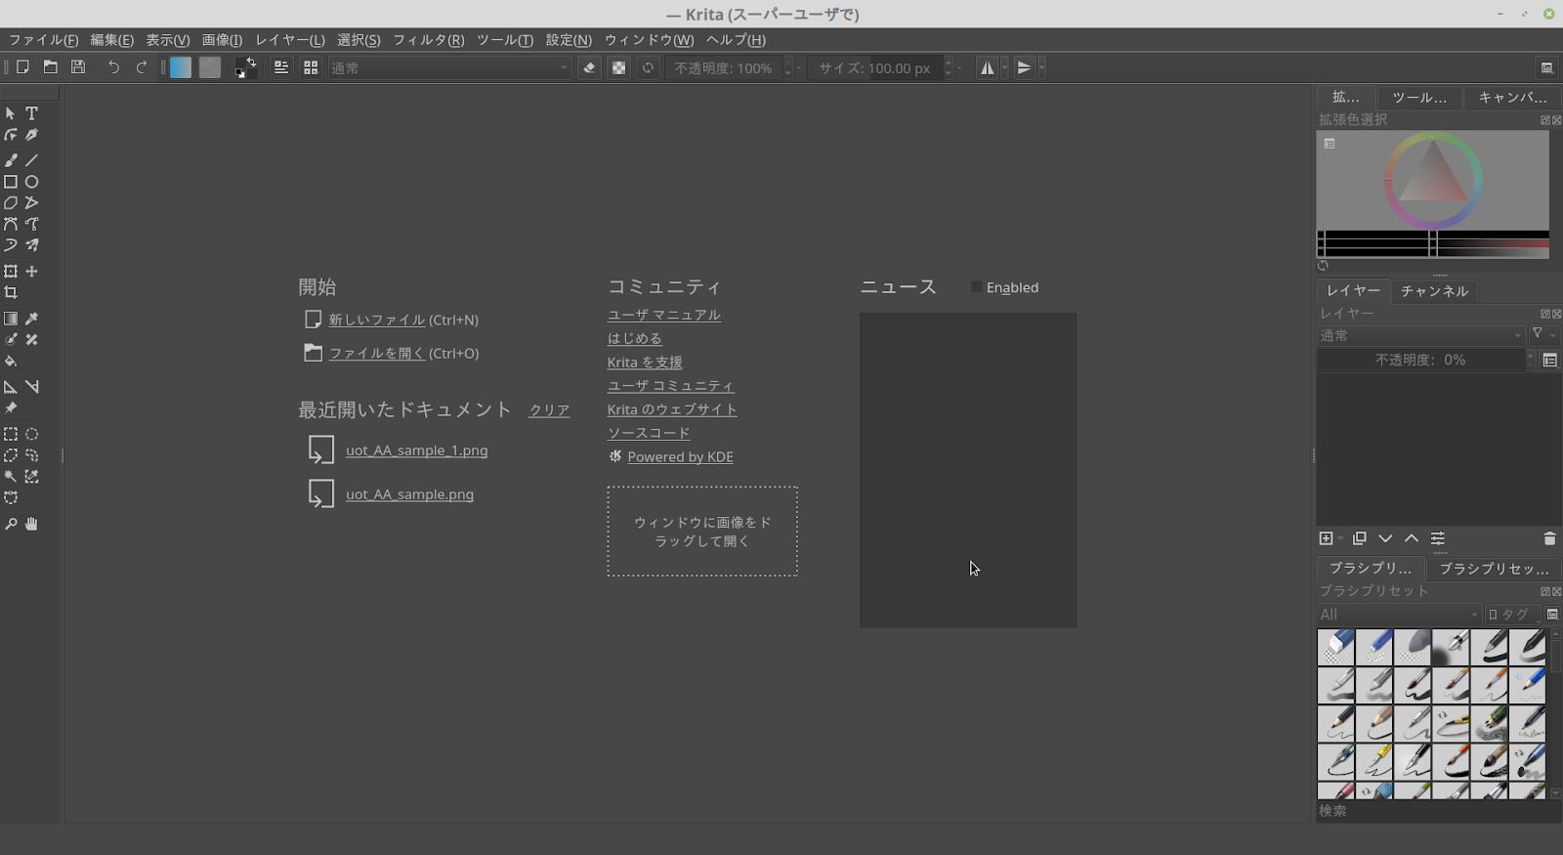The width and height of the screenshot is (1563, 855).
Task: Select the first eraser brush preset thumbnail
Action: coord(1335,647)
